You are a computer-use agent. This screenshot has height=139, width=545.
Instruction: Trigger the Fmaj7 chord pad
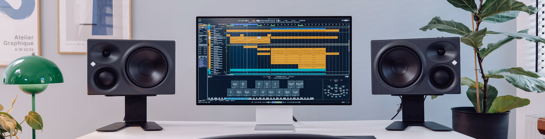295,92
